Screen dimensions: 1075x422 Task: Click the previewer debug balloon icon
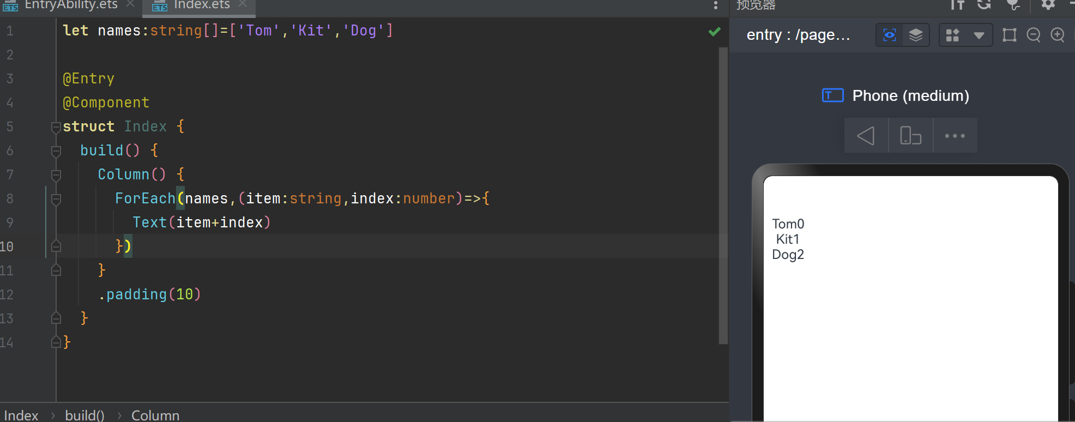tap(1013, 5)
